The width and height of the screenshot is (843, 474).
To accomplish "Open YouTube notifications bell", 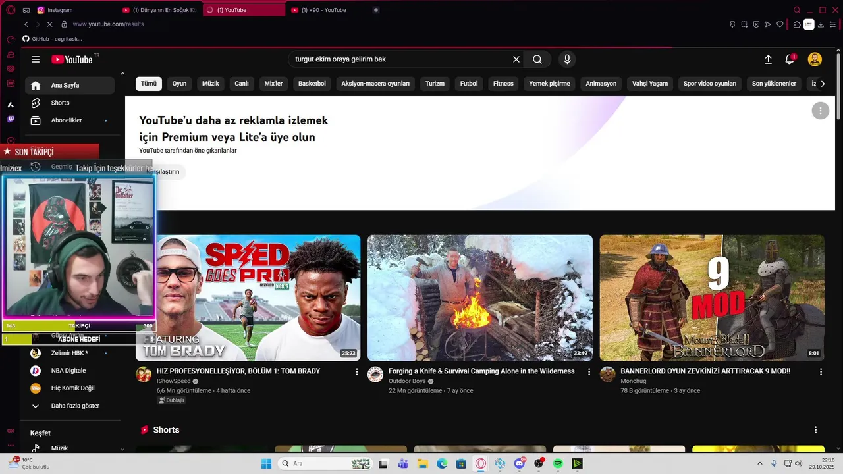I will (790, 59).
